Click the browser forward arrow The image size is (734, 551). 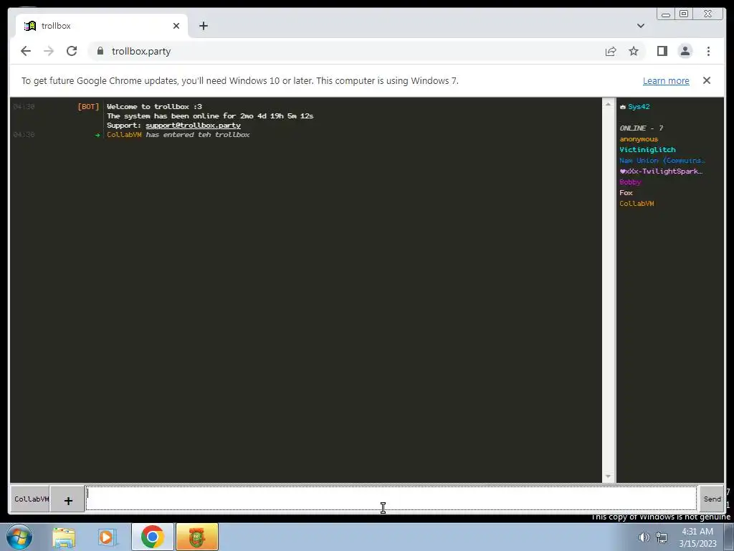coord(49,51)
